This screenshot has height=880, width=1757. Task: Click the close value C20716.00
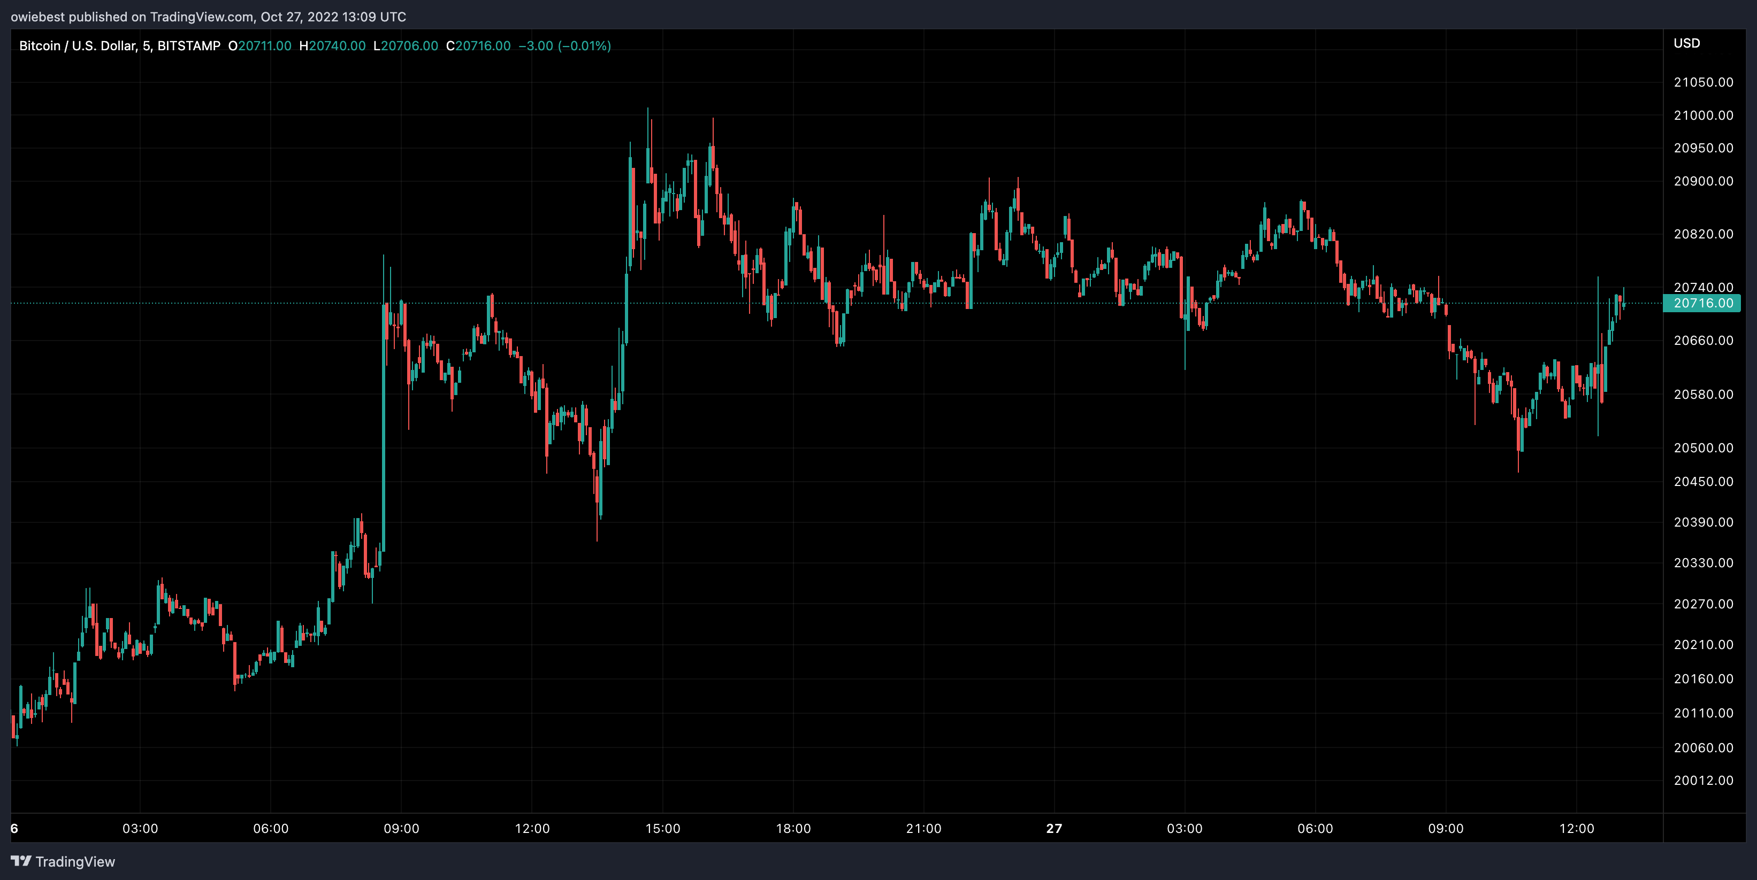point(478,45)
